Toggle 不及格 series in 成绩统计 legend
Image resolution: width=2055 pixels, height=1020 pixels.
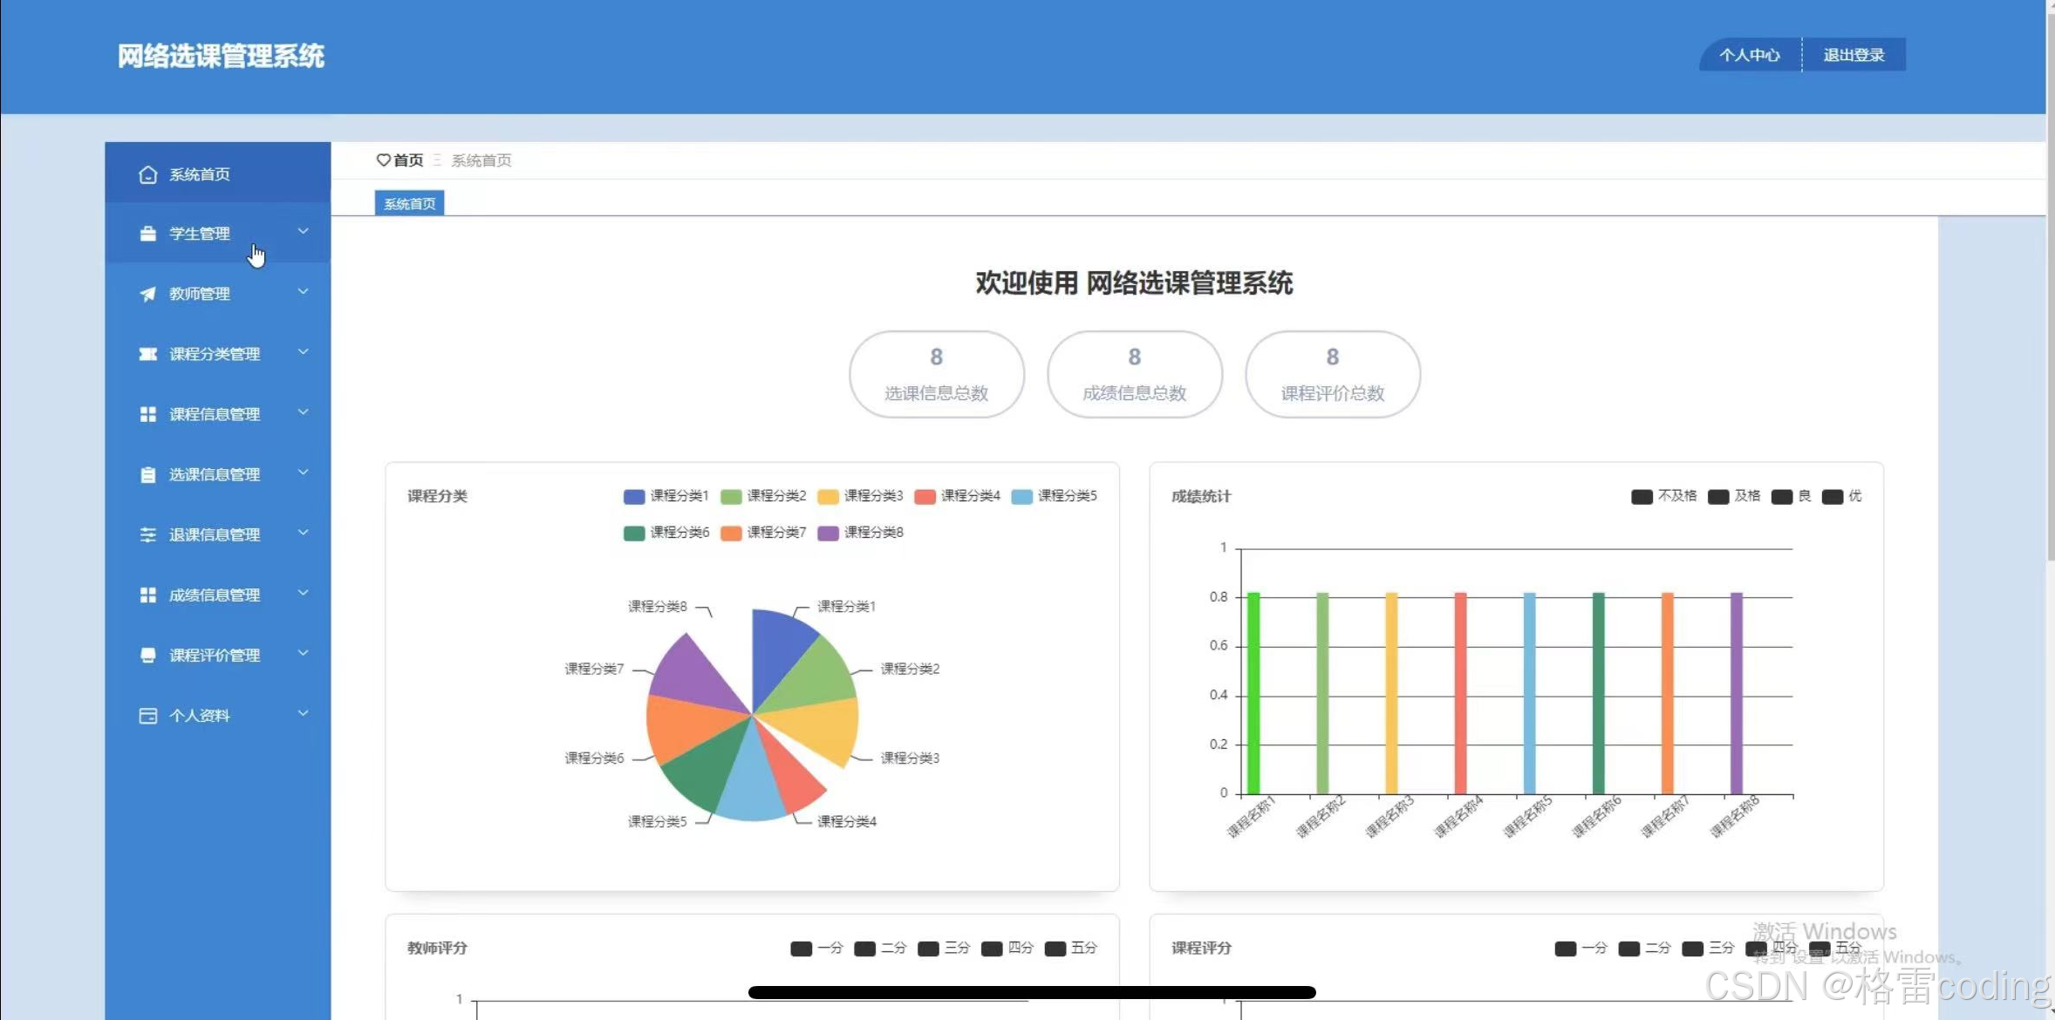click(x=1663, y=496)
